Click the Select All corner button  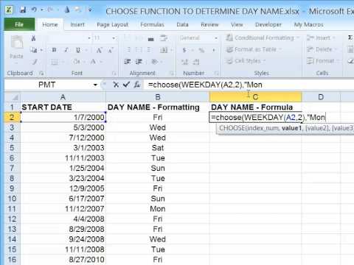13,97
